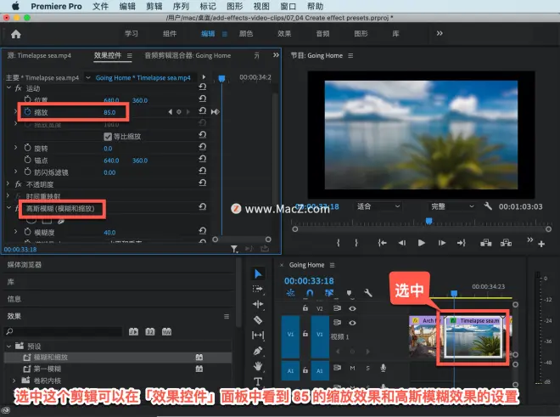Add a marker in the timeline

pos(350,293)
